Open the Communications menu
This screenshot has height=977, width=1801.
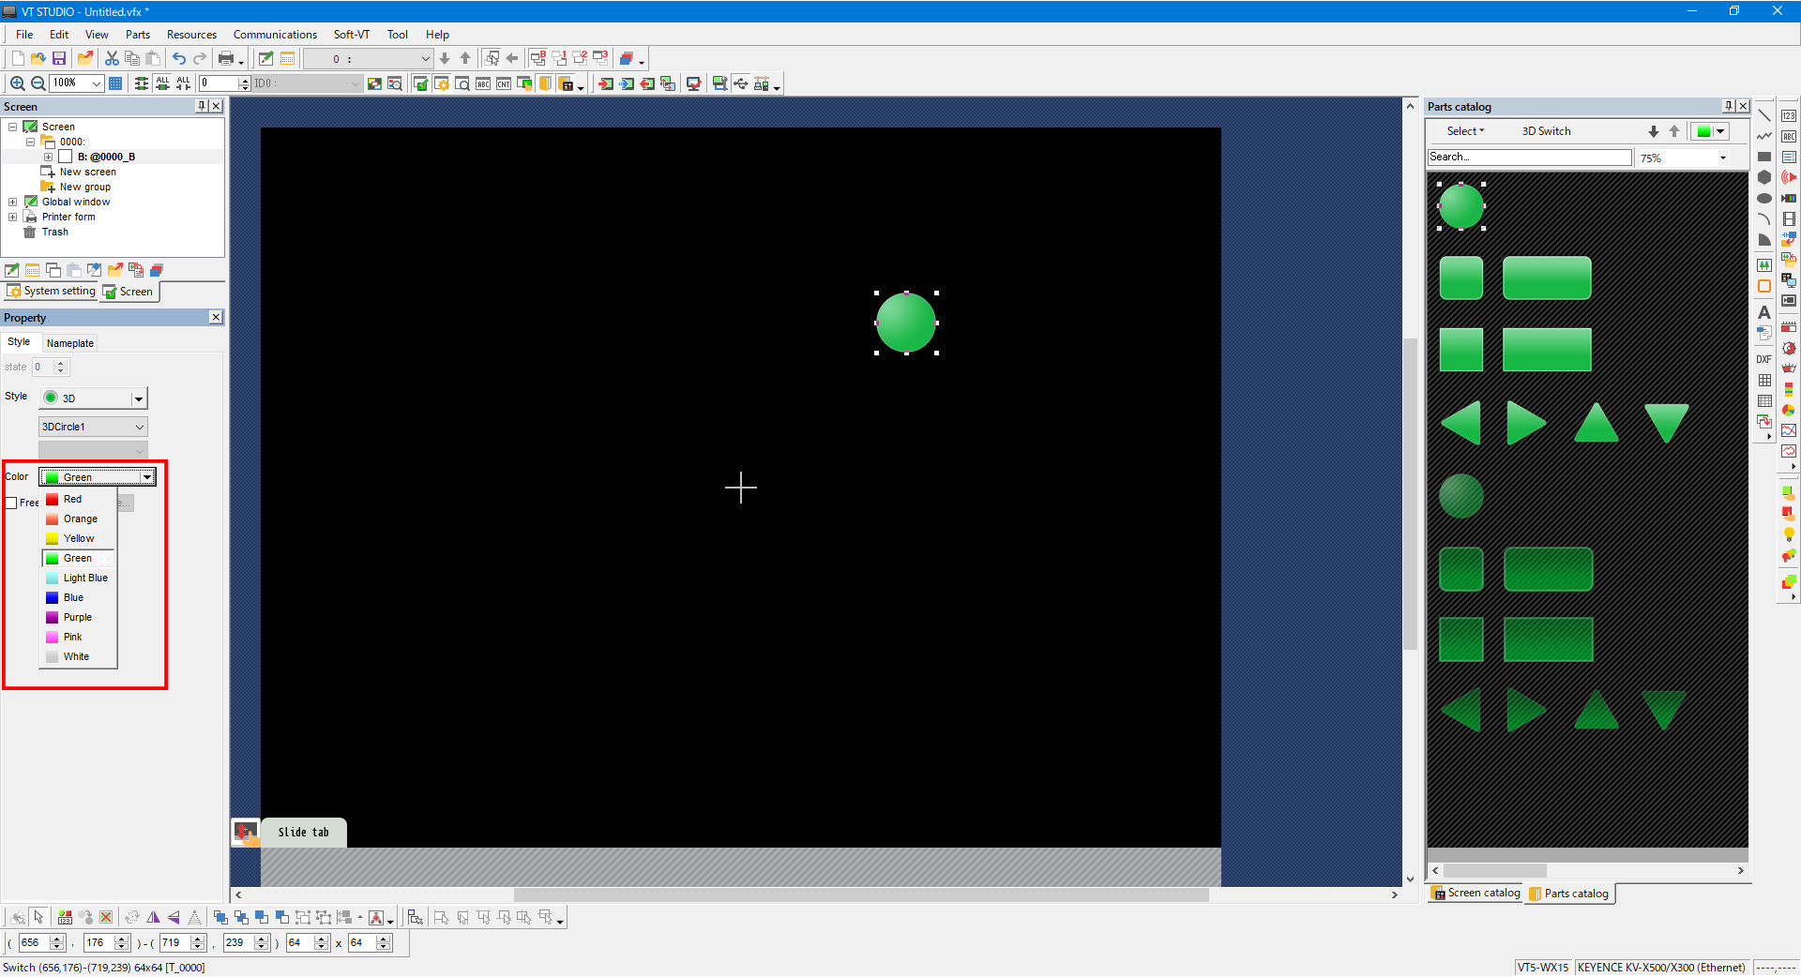point(274,35)
